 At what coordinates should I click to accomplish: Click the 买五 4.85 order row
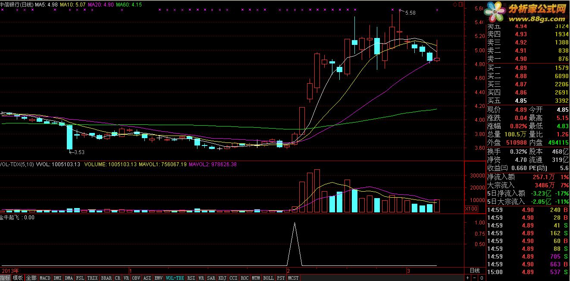pyautogui.click(x=528, y=101)
